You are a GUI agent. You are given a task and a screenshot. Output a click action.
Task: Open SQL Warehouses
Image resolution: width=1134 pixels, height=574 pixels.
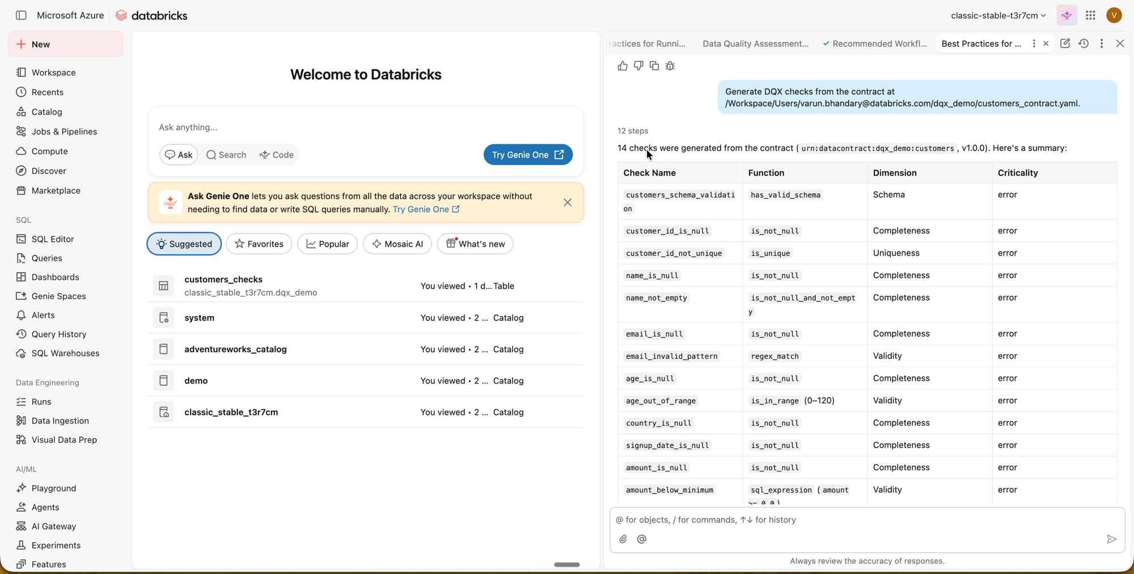click(x=65, y=353)
